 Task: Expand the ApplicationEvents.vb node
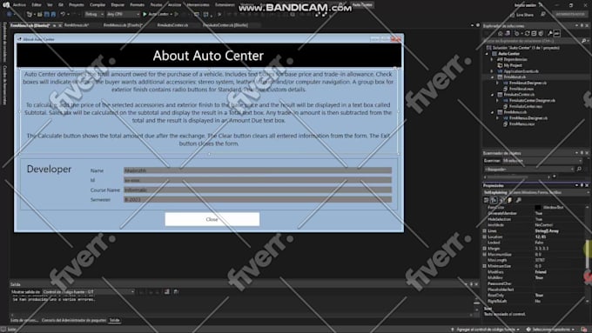point(492,71)
